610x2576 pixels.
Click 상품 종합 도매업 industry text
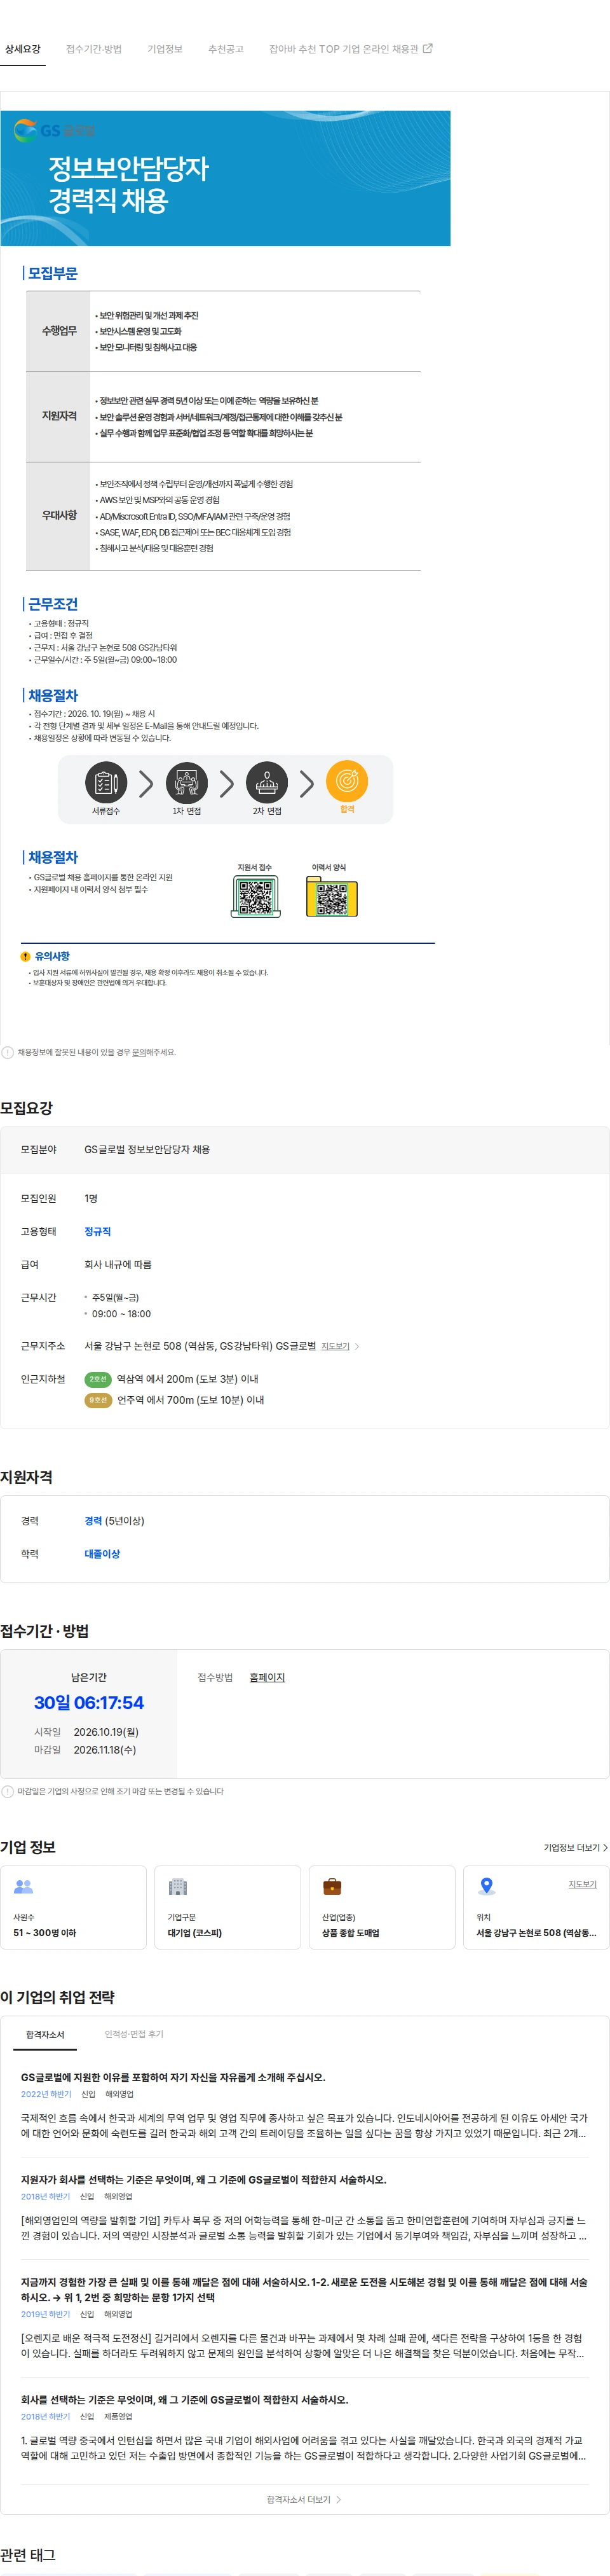point(350,1933)
